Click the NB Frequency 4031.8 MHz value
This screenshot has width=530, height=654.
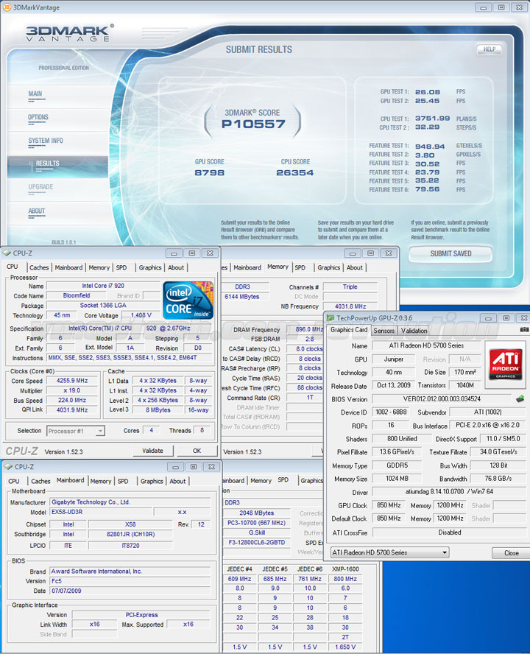(x=350, y=306)
